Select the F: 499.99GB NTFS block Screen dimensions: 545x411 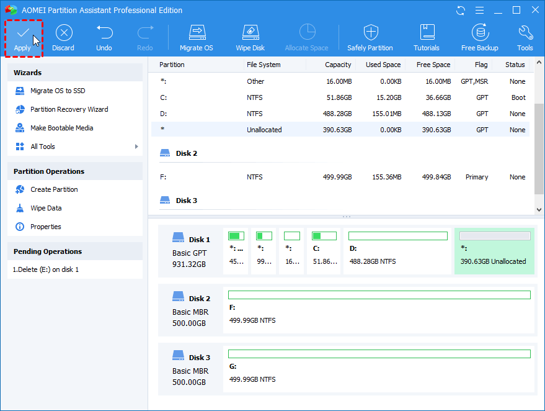pyautogui.click(x=379, y=310)
